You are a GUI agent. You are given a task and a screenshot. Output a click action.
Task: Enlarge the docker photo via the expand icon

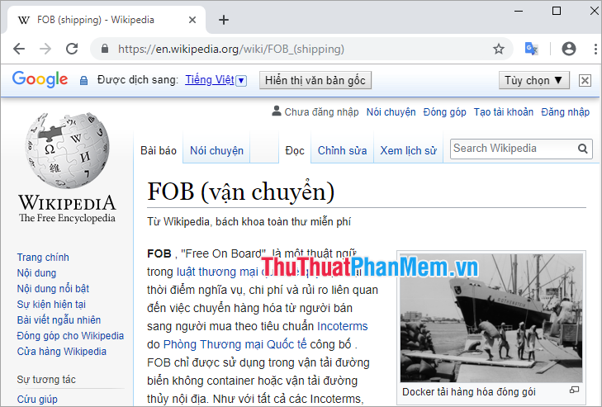pos(575,390)
